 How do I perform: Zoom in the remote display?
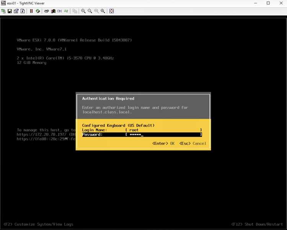coord(83,11)
